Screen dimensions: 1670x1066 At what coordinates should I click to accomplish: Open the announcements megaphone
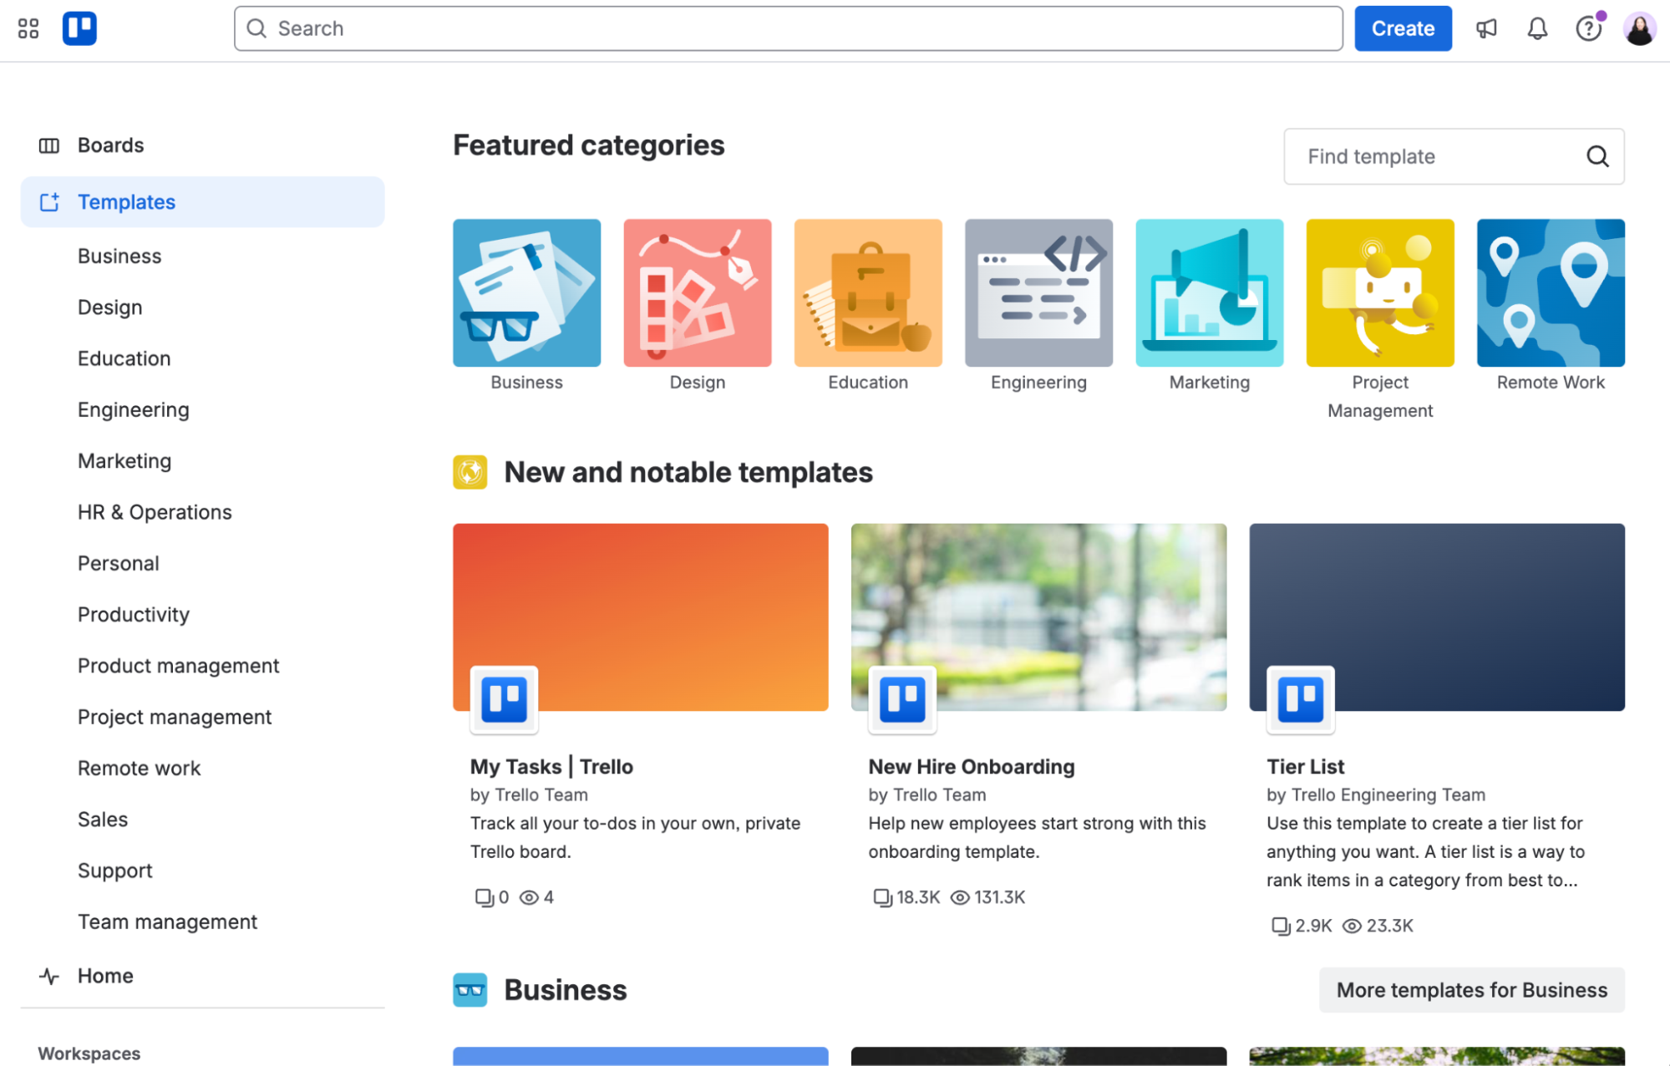click(x=1486, y=28)
